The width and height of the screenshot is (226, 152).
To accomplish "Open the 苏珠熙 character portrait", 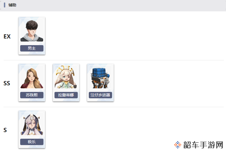I will point(32,77).
